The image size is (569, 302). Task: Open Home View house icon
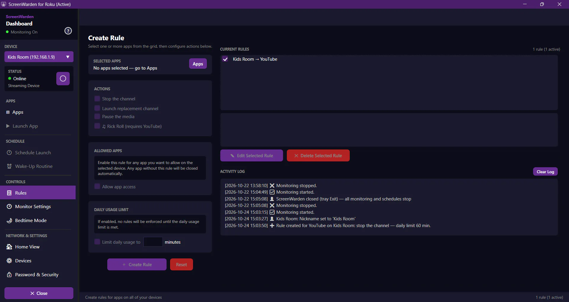(9, 247)
